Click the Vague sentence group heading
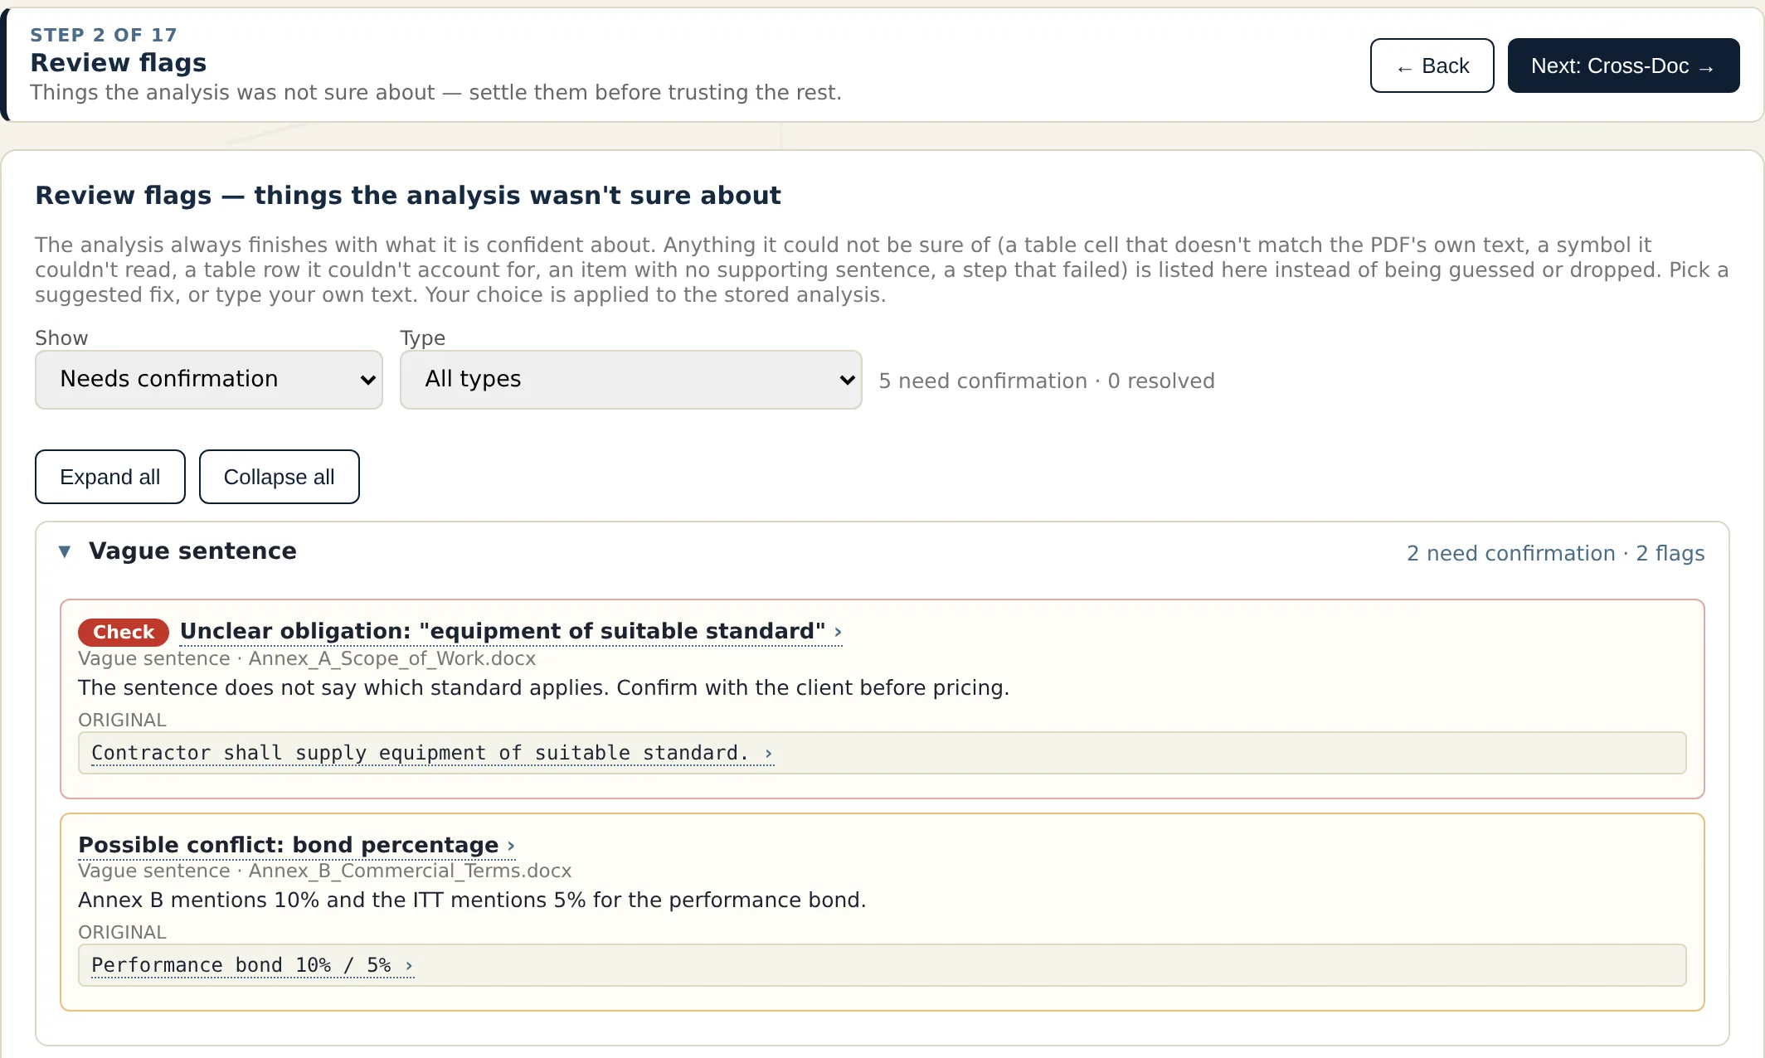This screenshot has height=1058, width=1765. (x=192, y=551)
